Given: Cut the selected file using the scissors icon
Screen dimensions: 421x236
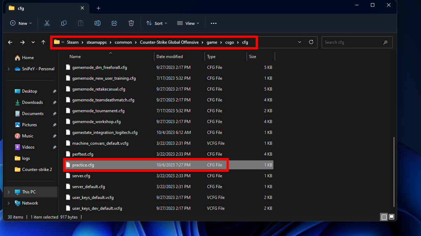Looking at the screenshot, I should point(47,23).
